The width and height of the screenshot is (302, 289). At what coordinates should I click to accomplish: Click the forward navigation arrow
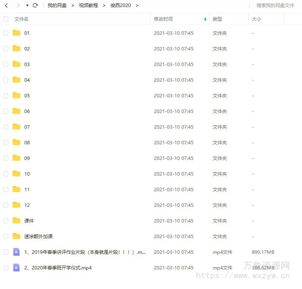click(18, 5)
